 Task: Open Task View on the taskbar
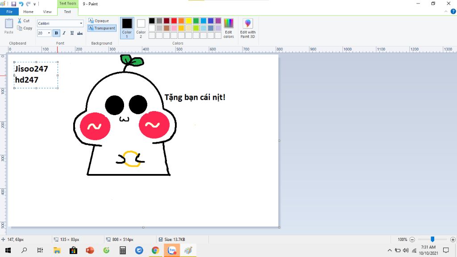coord(40,250)
